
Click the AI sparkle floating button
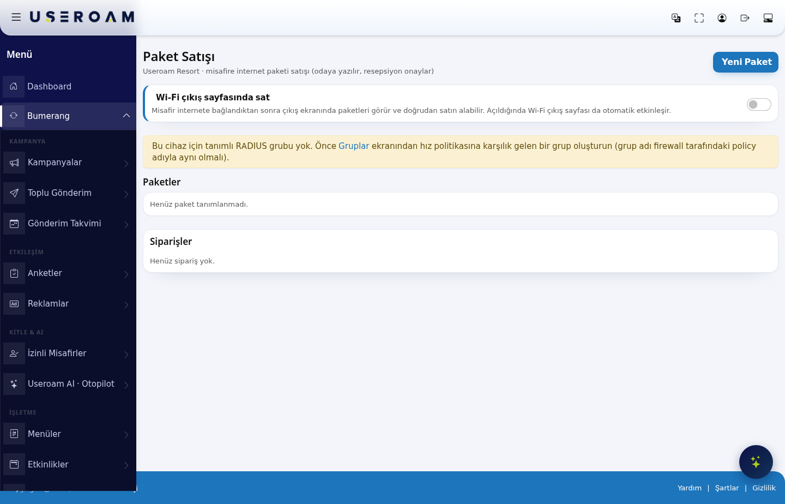[x=756, y=462]
